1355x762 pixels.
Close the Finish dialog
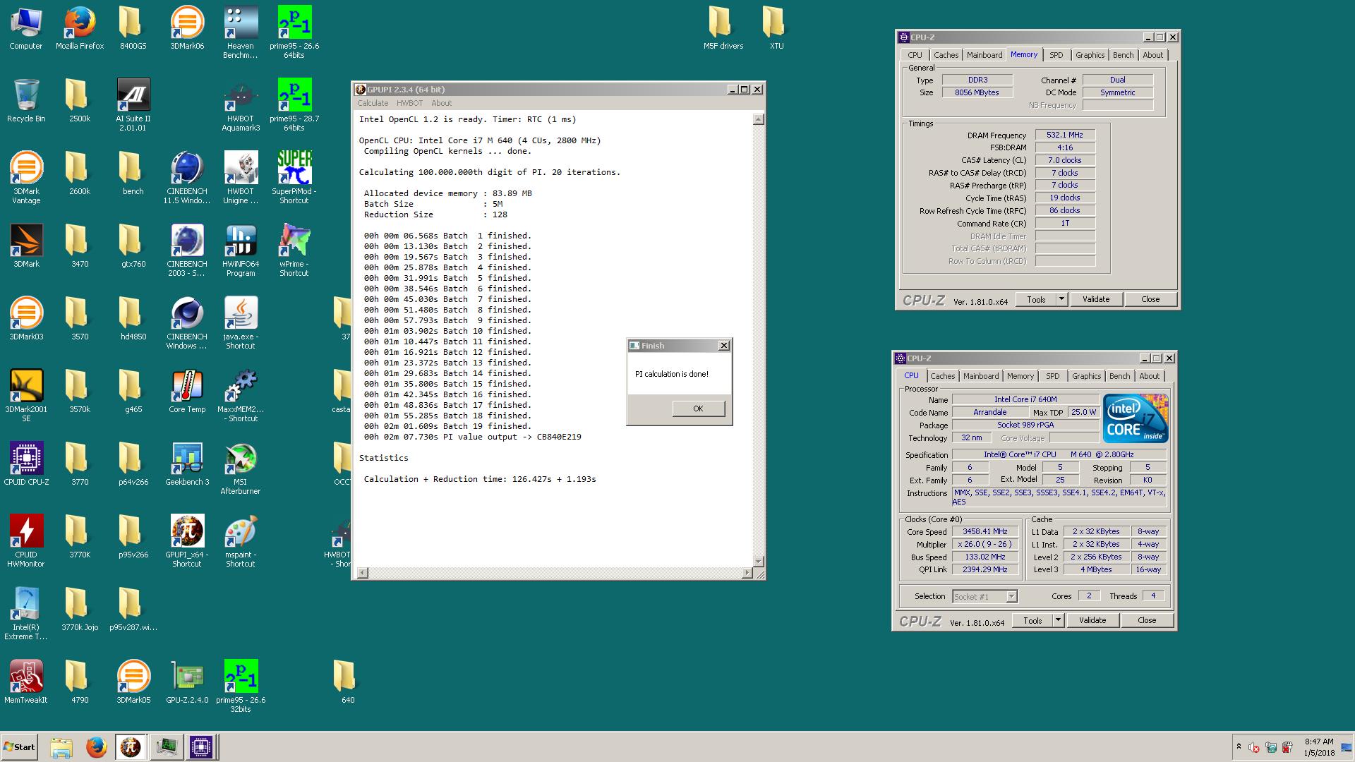pos(723,346)
